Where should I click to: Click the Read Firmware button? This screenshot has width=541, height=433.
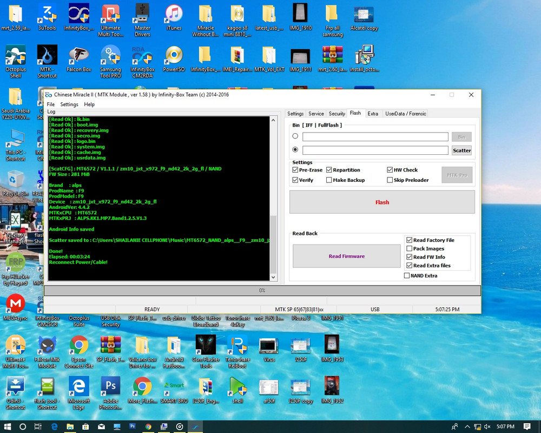(x=347, y=256)
